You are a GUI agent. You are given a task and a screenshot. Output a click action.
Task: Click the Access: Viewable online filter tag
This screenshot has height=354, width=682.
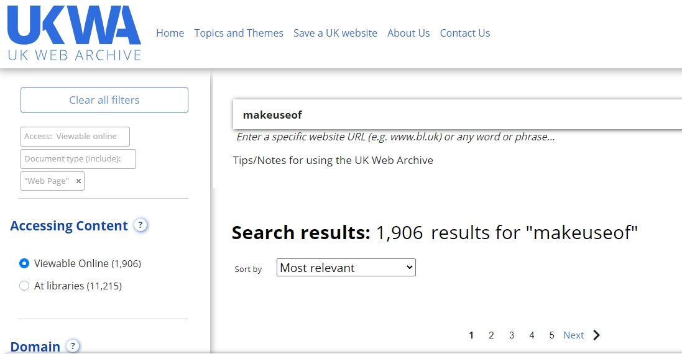click(75, 137)
